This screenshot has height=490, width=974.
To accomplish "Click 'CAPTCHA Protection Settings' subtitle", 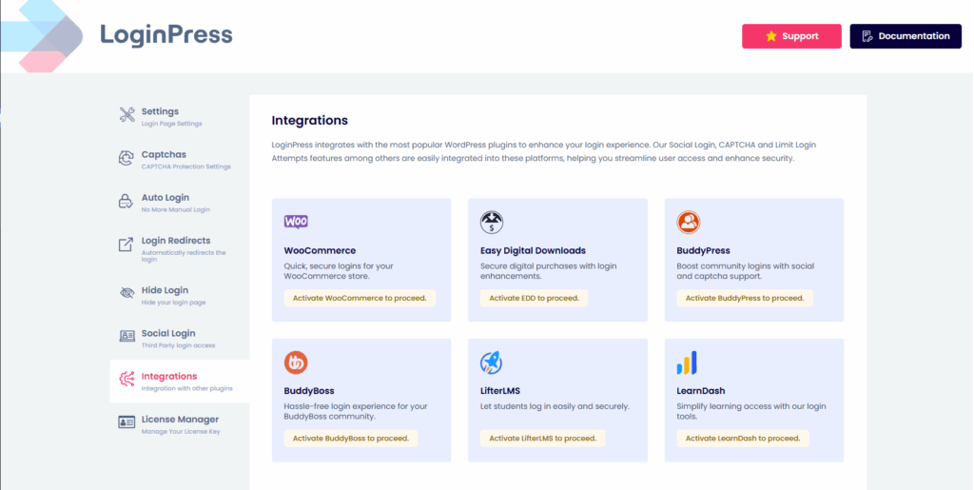I will (185, 167).
